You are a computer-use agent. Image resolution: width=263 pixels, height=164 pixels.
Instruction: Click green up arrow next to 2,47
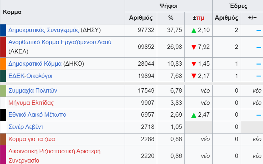194,115
